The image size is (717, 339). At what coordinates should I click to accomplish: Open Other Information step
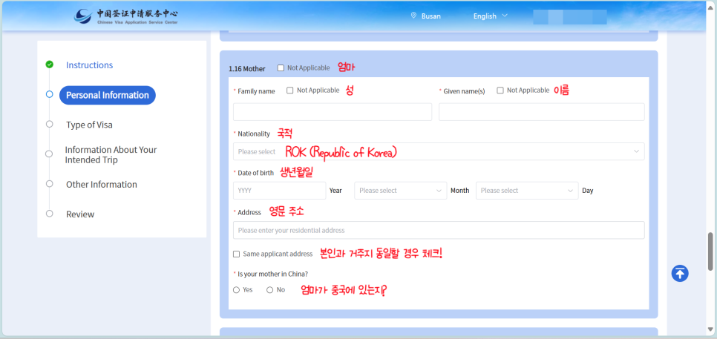pos(102,185)
